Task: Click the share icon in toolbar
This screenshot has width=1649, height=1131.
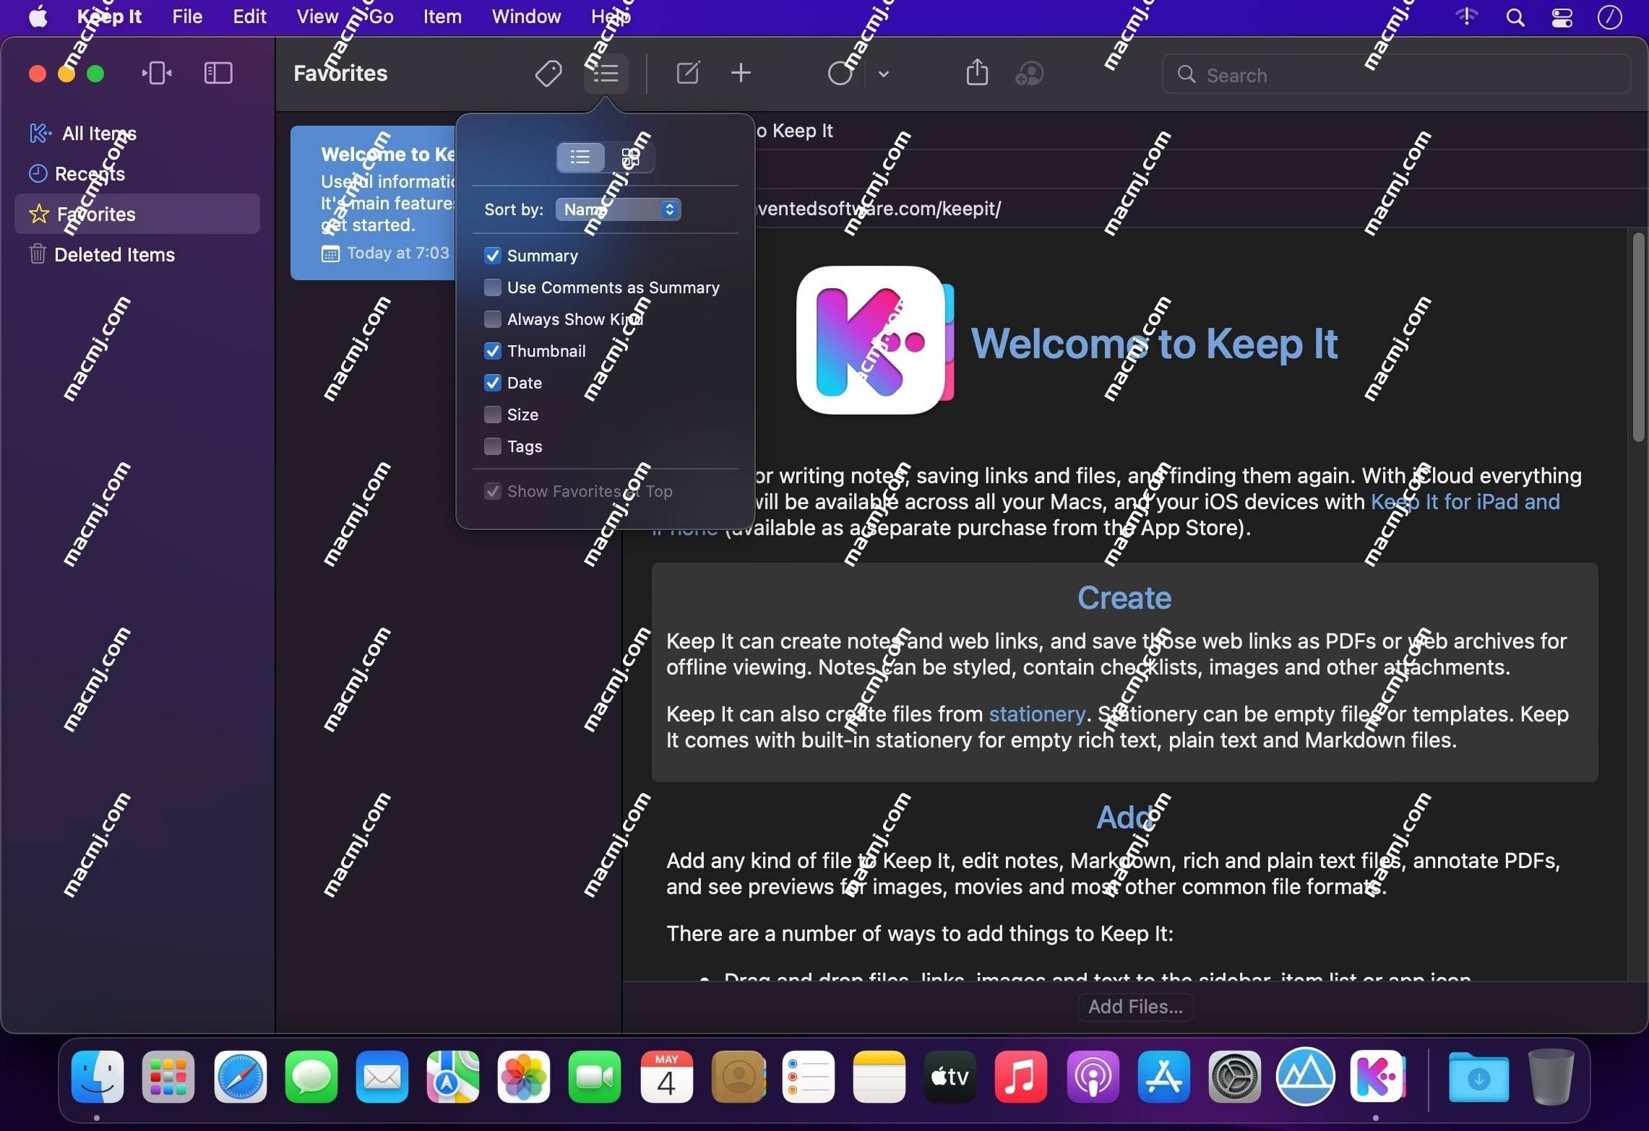Action: coord(976,73)
